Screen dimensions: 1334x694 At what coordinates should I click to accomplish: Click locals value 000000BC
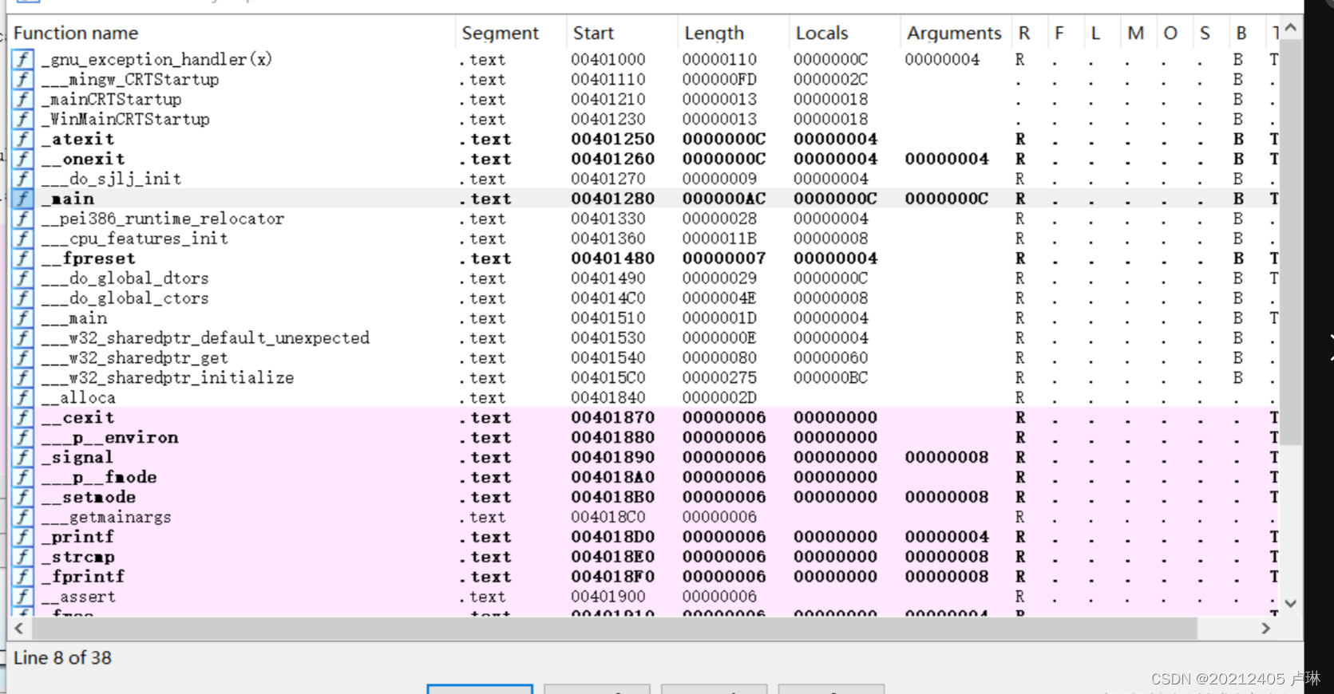point(830,378)
